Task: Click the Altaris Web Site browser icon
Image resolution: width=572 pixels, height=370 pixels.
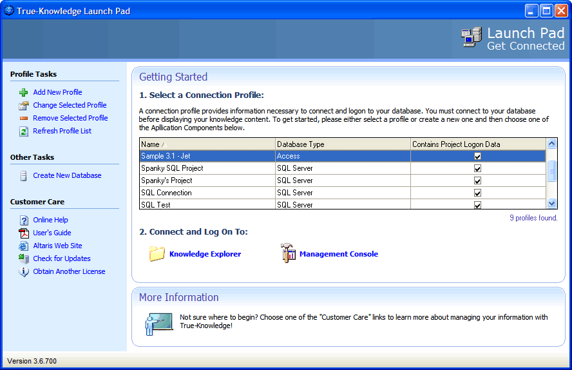Action: pos(24,246)
